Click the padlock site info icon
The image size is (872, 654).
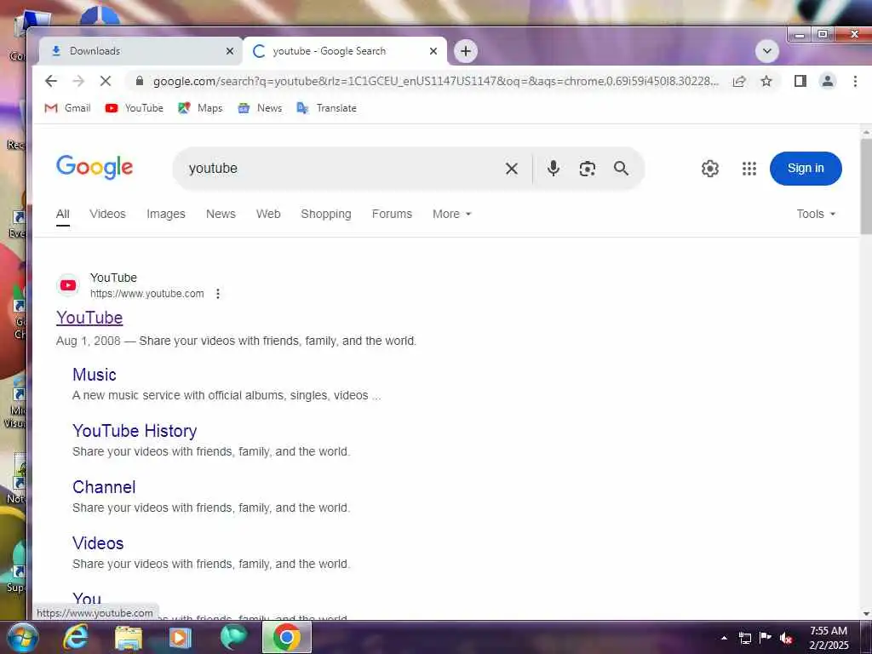pos(140,81)
